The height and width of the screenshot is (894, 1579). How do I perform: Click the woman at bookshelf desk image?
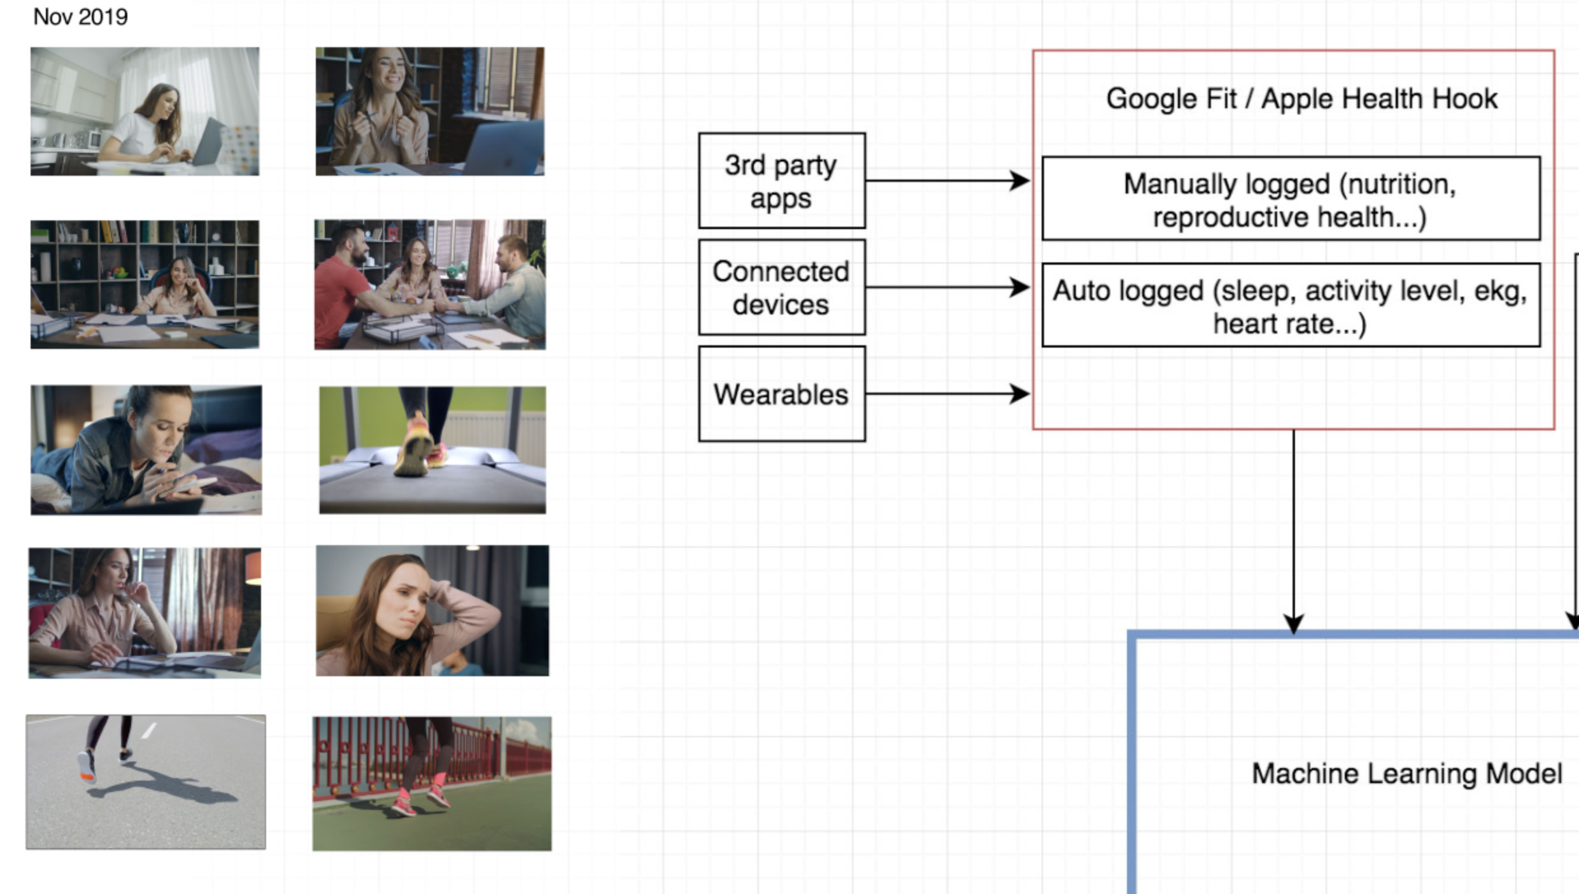point(145,285)
